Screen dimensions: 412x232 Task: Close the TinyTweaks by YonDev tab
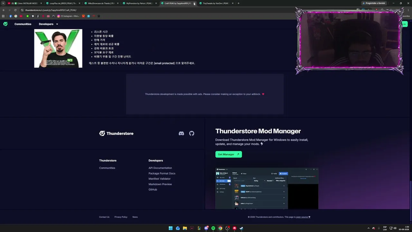coord(233,3)
